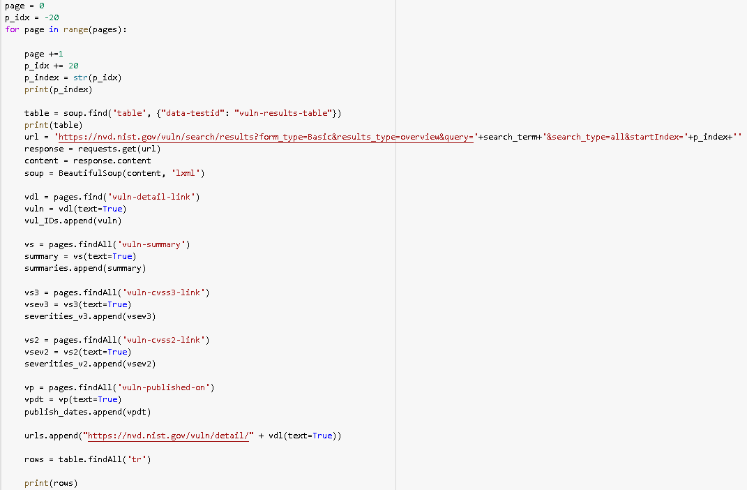Click the line 'print(p_index)'
Screen dimensions: 747x490
tap(58, 89)
